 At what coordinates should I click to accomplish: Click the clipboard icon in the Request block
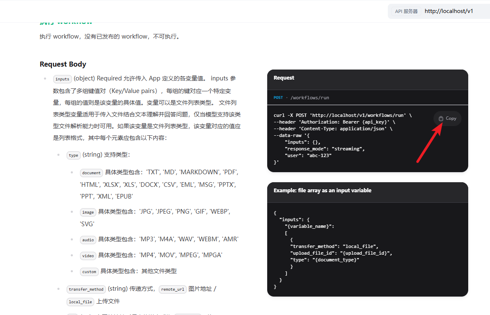[441, 119]
